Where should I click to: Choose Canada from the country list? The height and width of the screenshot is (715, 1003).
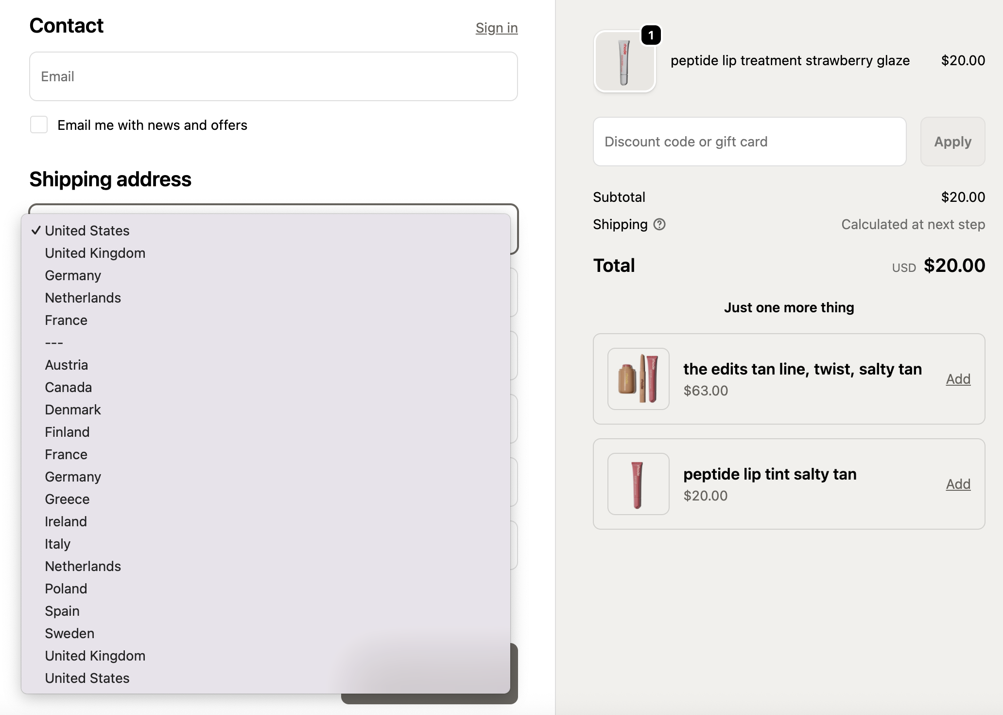click(x=69, y=387)
